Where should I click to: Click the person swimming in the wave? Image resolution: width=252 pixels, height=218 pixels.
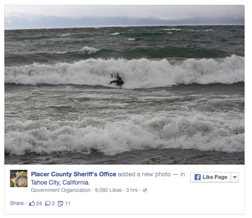[117, 80]
